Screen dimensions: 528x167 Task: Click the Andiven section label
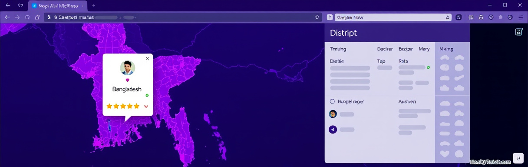[x=407, y=101]
